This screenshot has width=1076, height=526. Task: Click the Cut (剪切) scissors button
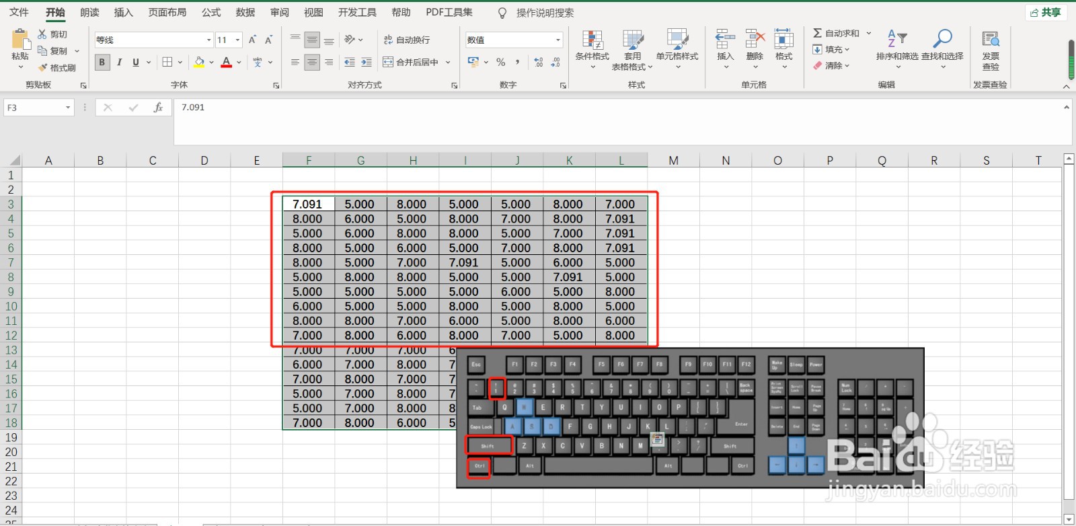[52, 34]
